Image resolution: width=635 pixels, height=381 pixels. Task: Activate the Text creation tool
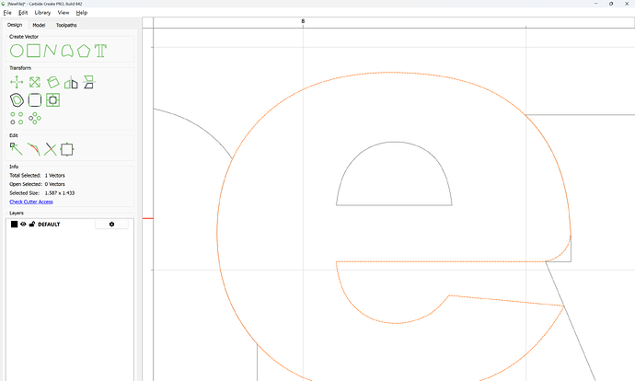coord(101,51)
